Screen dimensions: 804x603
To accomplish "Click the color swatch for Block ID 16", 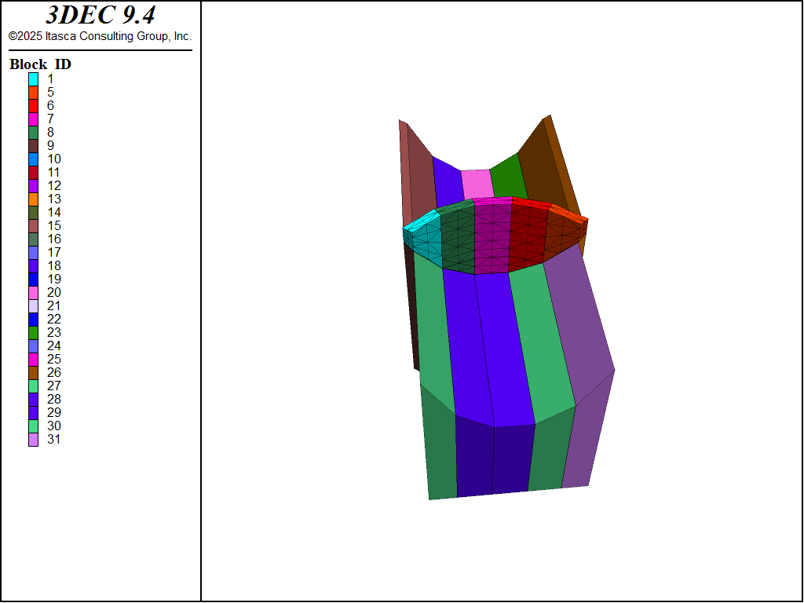I will point(33,239).
